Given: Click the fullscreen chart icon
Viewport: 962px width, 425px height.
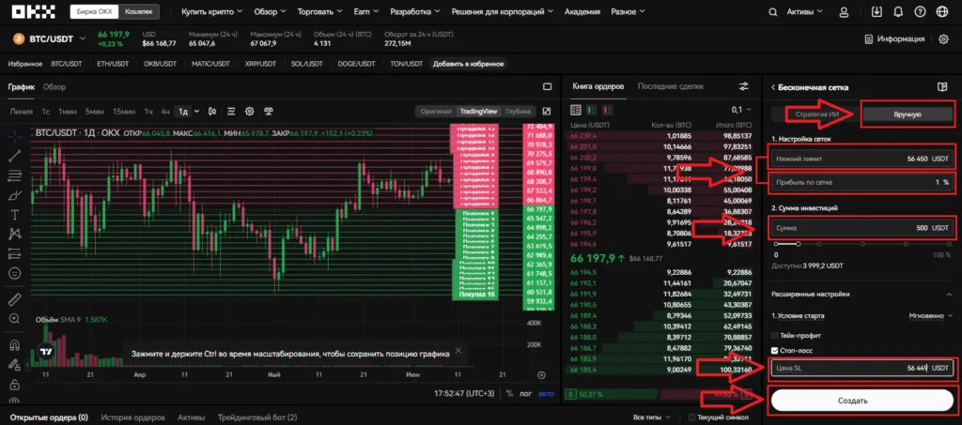Looking at the screenshot, I should (x=547, y=112).
